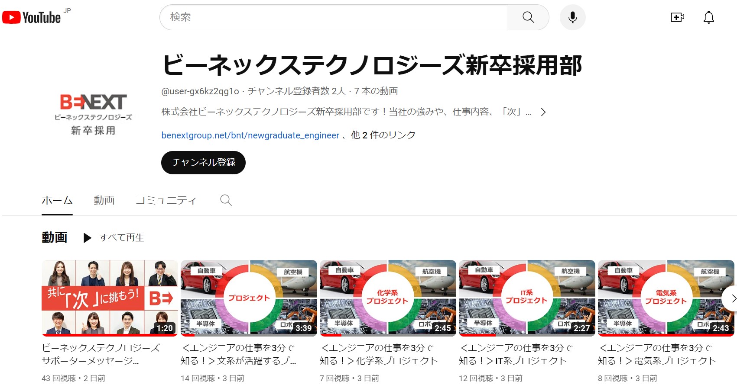Click the YouTube home logo

tap(32, 17)
